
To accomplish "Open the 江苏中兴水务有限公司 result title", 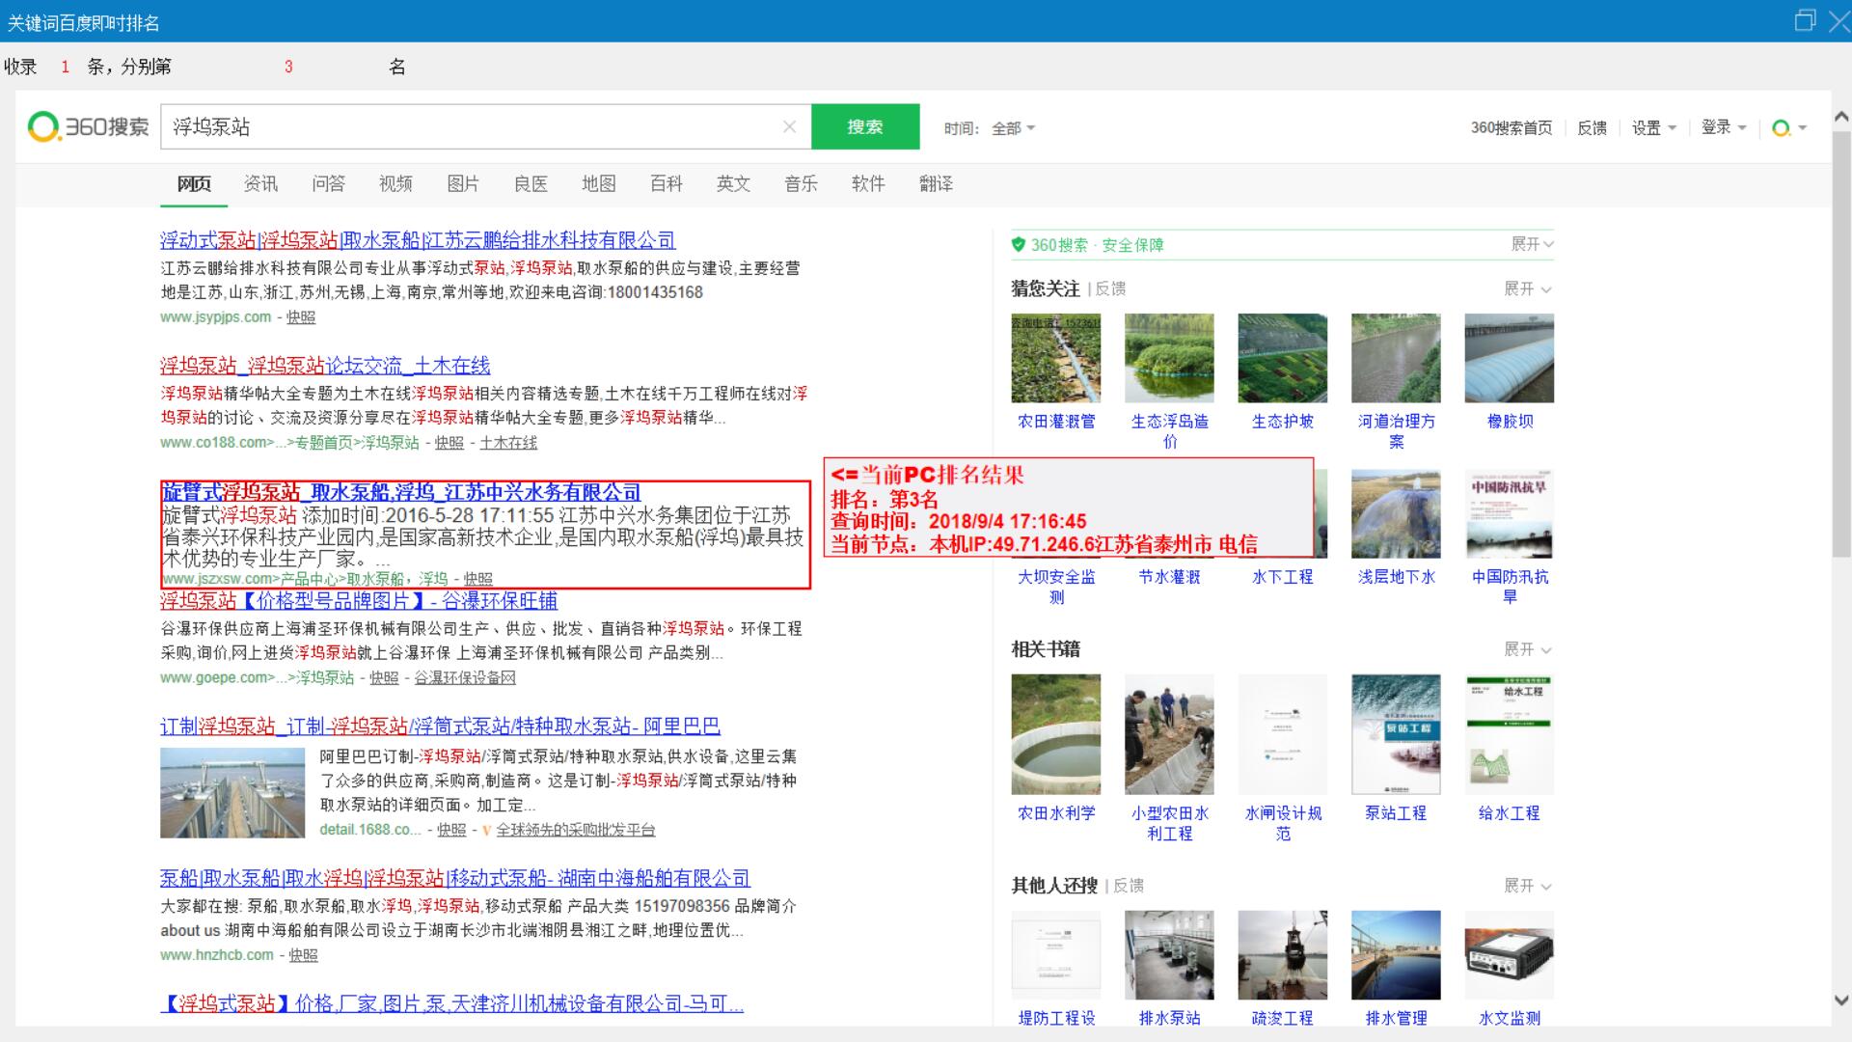I will [x=401, y=492].
